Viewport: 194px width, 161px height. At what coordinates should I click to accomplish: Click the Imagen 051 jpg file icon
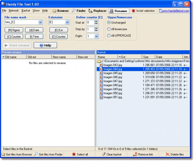pos(101,97)
